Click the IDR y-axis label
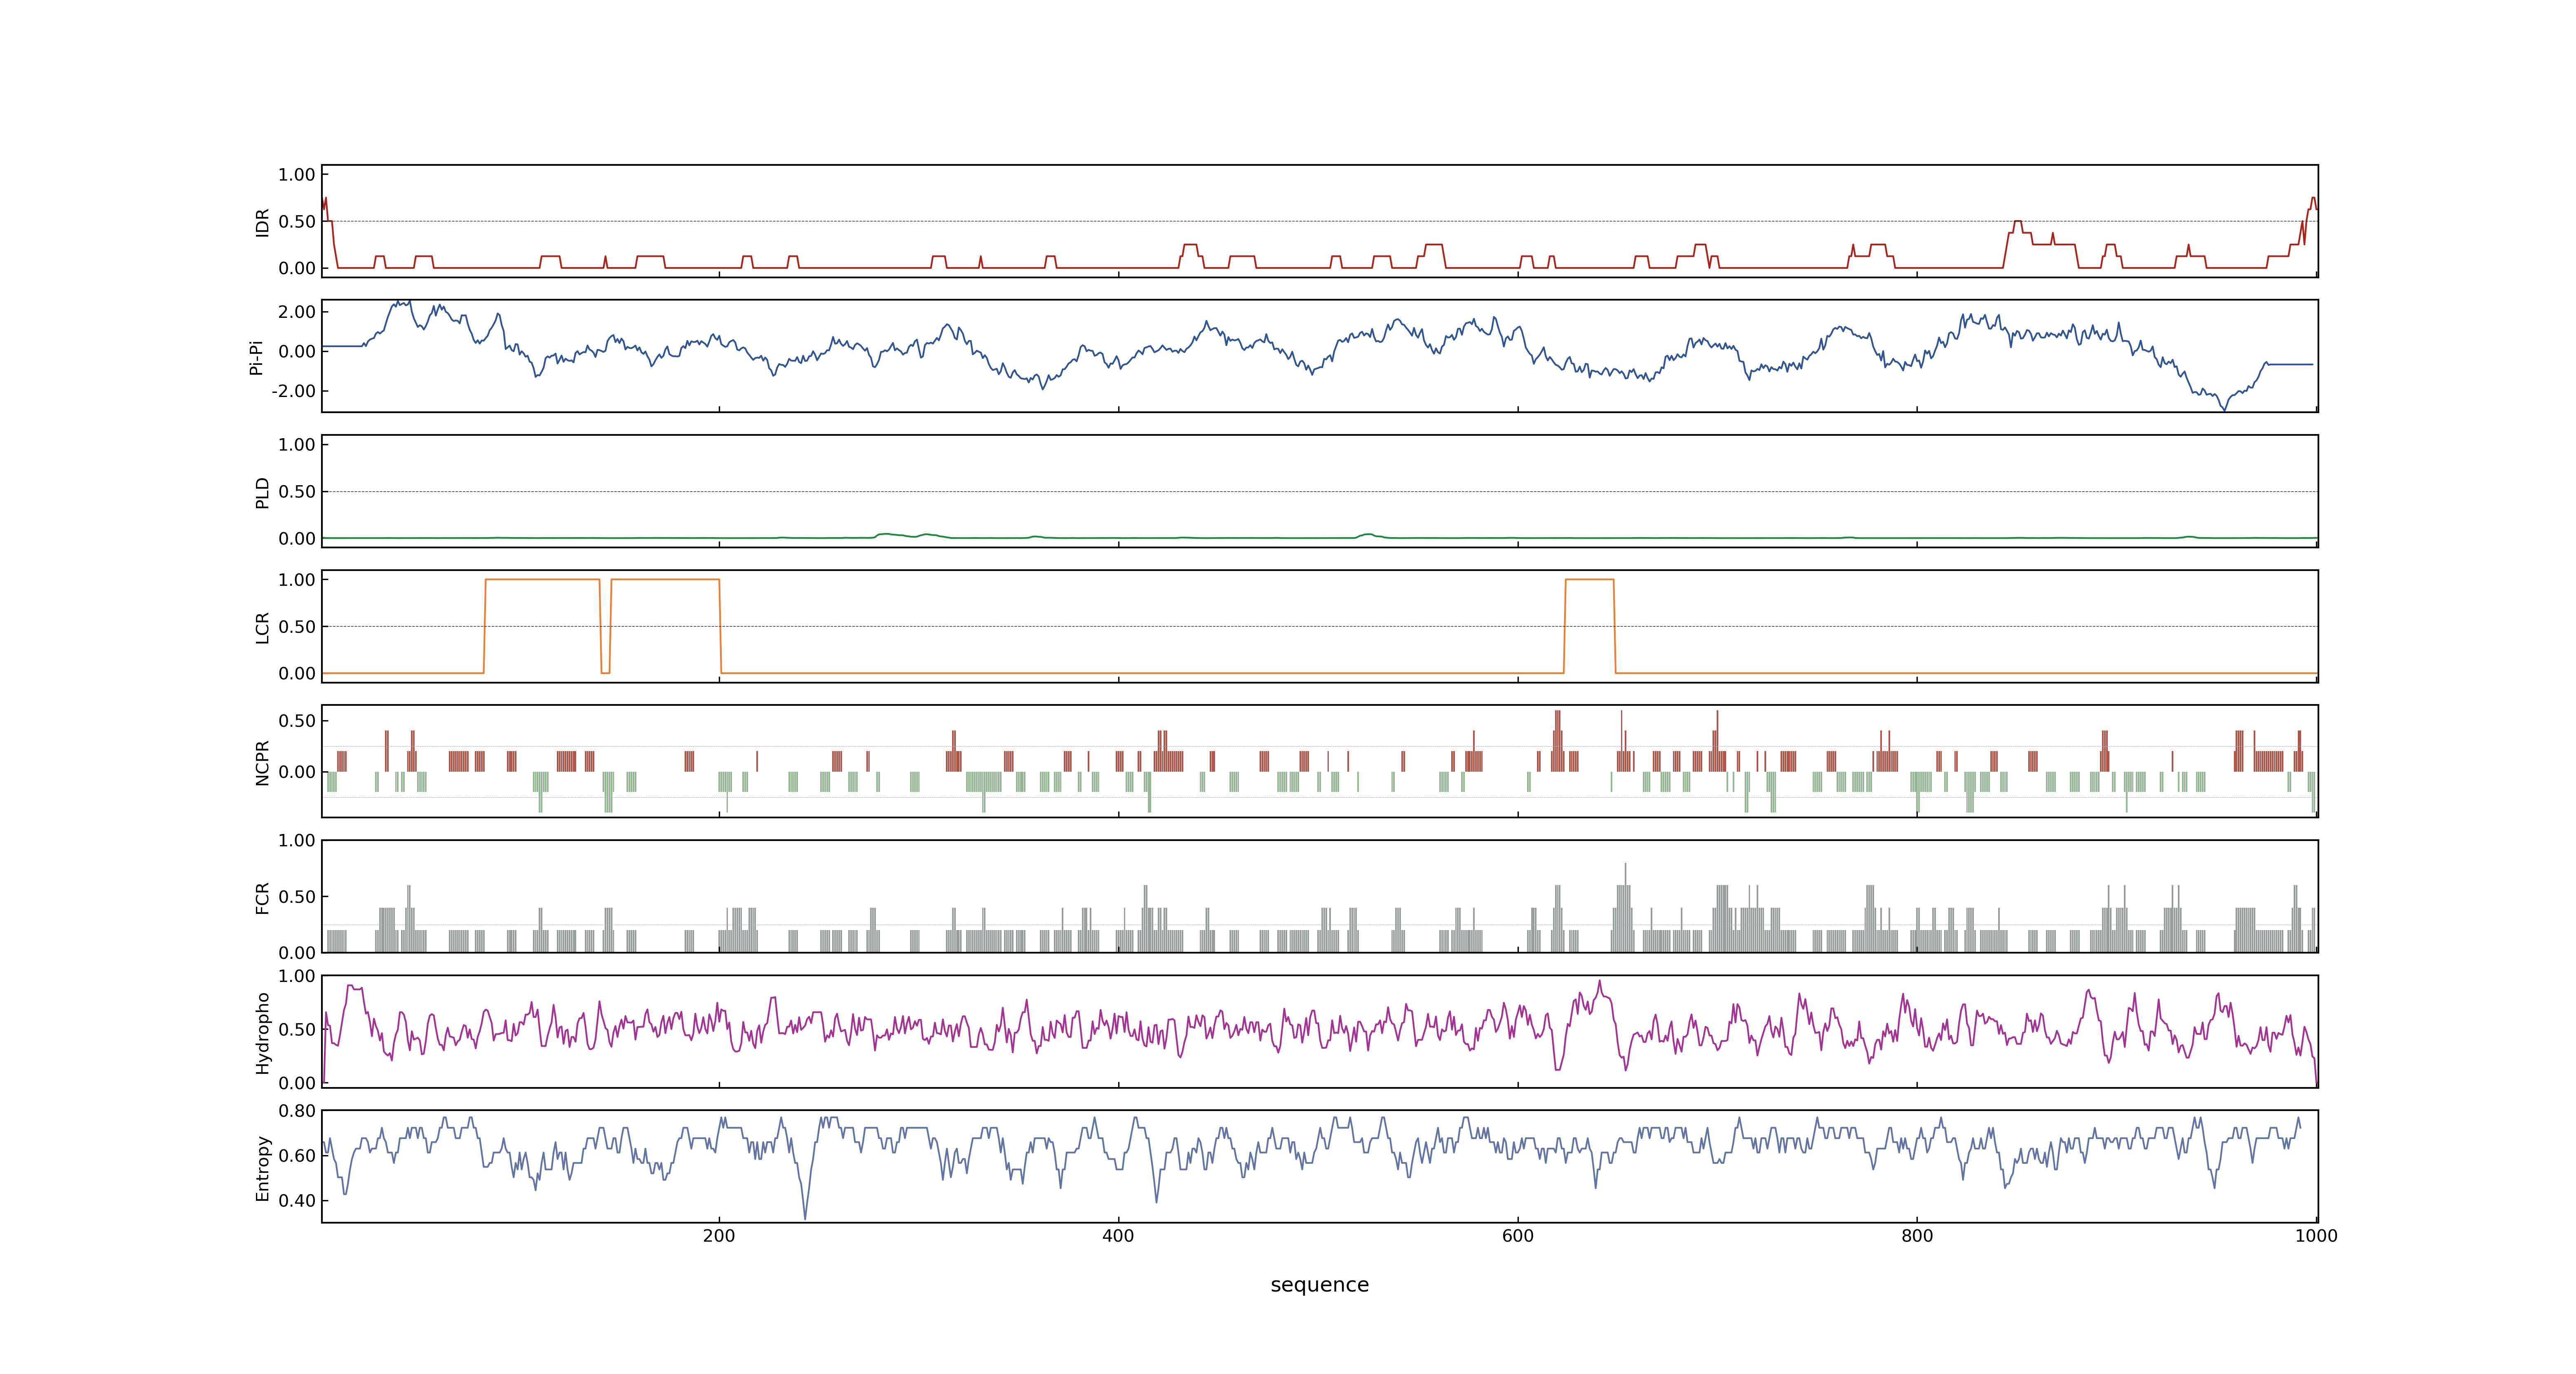The width and height of the screenshot is (2576, 1374). [263, 222]
